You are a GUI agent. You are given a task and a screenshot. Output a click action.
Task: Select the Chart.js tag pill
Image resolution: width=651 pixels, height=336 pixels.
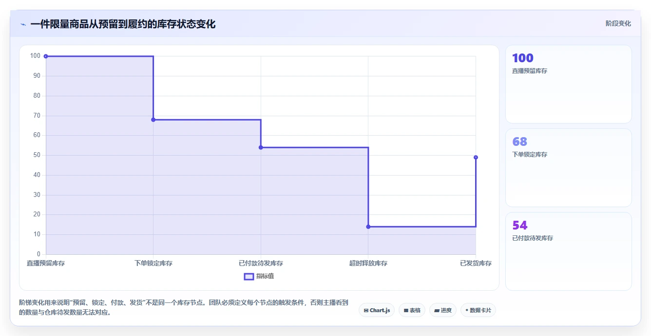[x=377, y=310]
